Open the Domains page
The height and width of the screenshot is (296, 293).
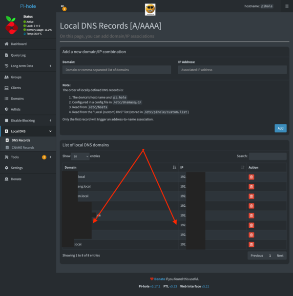[28, 99]
